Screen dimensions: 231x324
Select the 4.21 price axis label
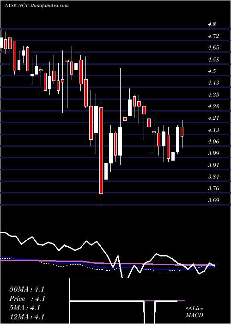coord(213,118)
